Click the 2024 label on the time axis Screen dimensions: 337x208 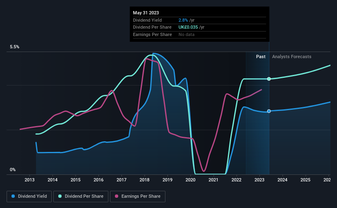pos(282,180)
